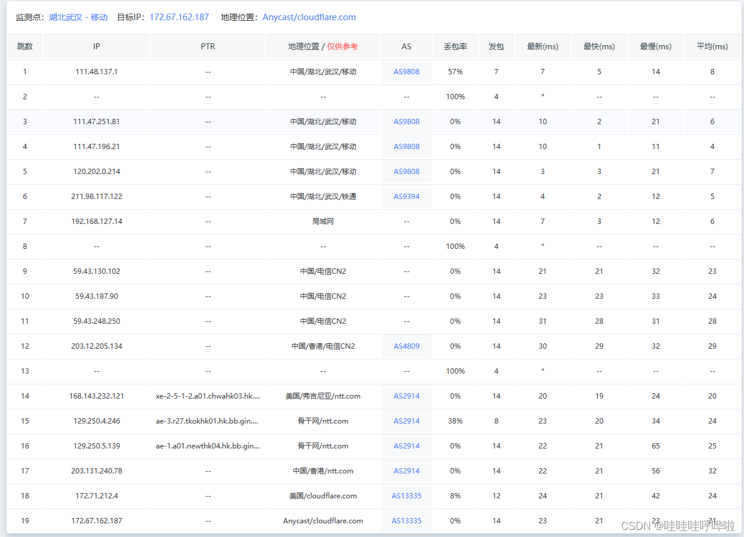The height and width of the screenshot is (537, 744).
Task: Select IP cell 59.43.187.90
Action: (x=97, y=296)
